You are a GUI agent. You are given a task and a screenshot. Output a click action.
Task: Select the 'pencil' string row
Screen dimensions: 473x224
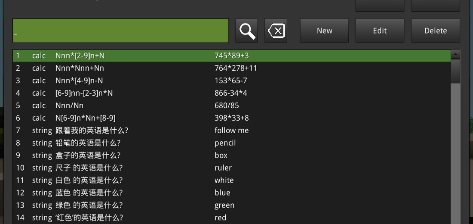[225, 143]
